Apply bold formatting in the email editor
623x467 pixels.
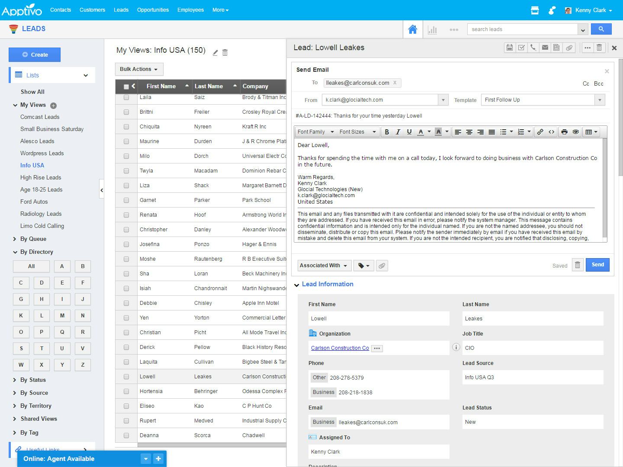point(387,132)
